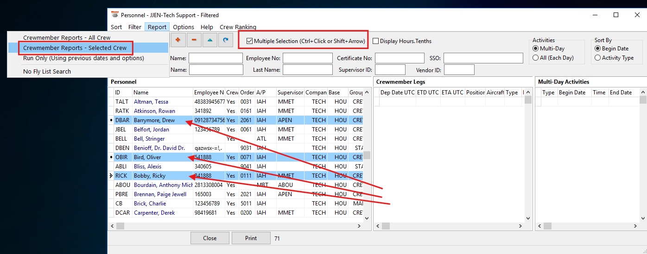Click the SSO input field
647x254 pixels.
click(483, 58)
